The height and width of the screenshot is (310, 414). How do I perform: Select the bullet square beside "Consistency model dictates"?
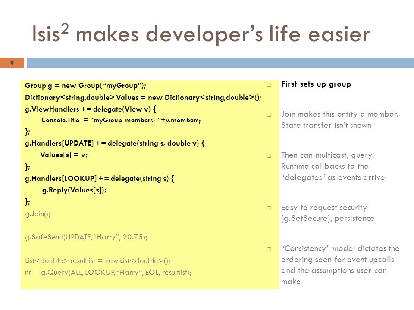[x=269, y=249]
